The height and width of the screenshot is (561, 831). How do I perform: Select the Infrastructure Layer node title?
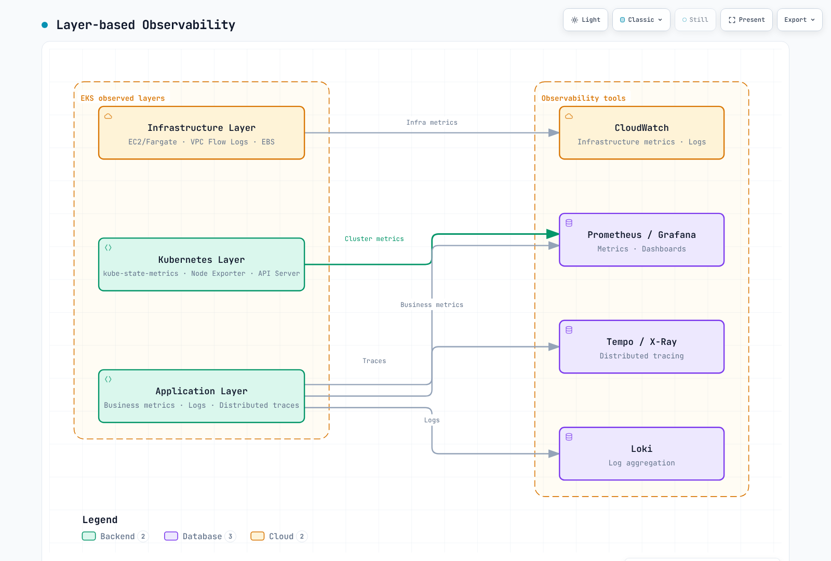[202, 128]
